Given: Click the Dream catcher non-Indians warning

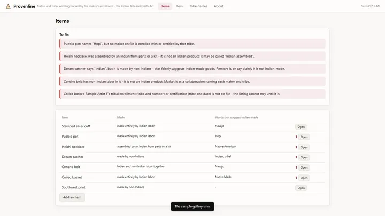Looking at the screenshot, I should point(192,69).
